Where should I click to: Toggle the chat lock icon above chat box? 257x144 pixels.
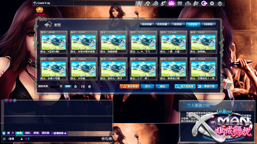click(6, 101)
